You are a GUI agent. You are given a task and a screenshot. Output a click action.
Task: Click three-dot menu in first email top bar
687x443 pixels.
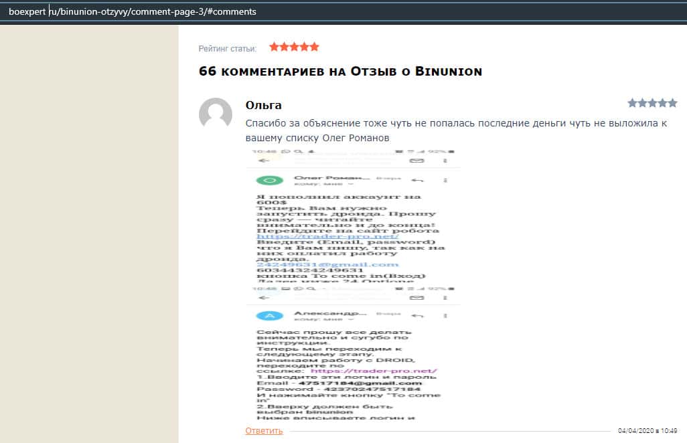[445, 161]
